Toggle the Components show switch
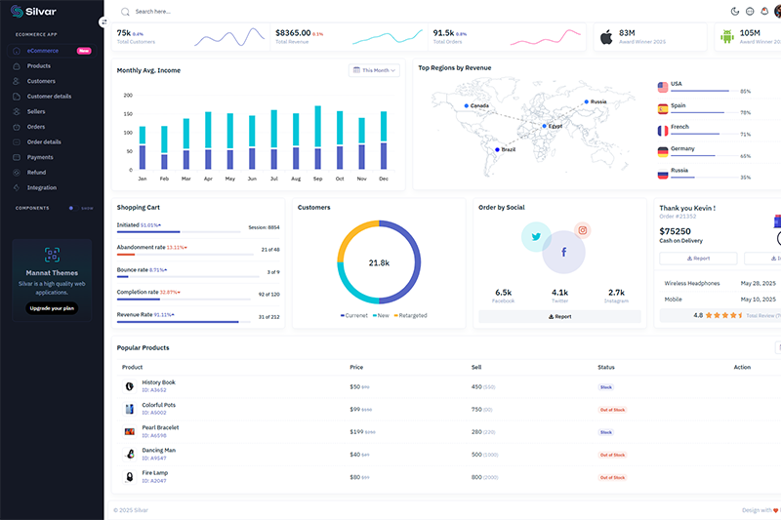Screen dimensions: 781x520 click(x=71, y=208)
